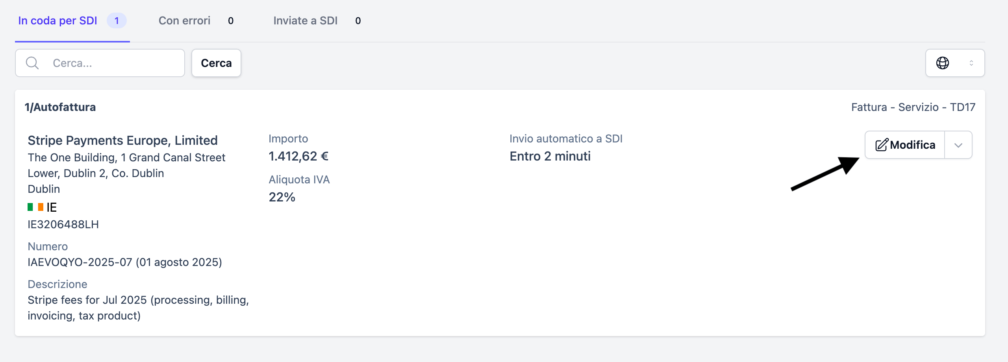Click the Importo label
The image size is (1008, 362).
(288, 139)
